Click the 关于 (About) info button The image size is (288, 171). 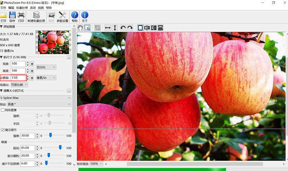pos(85,16)
